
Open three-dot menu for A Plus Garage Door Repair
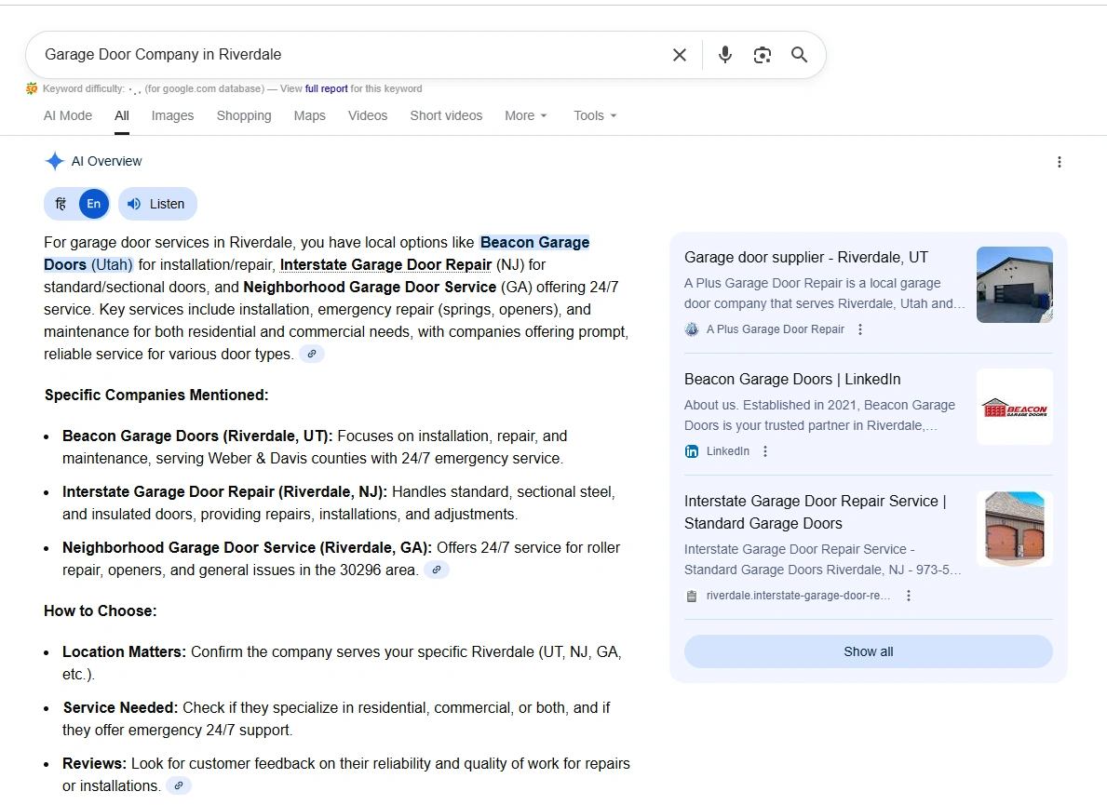click(x=860, y=329)
